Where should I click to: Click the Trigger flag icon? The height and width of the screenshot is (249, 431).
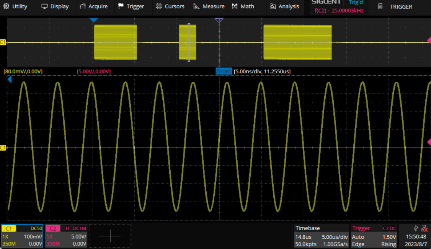pyautogui.click(x=121, y=6)
